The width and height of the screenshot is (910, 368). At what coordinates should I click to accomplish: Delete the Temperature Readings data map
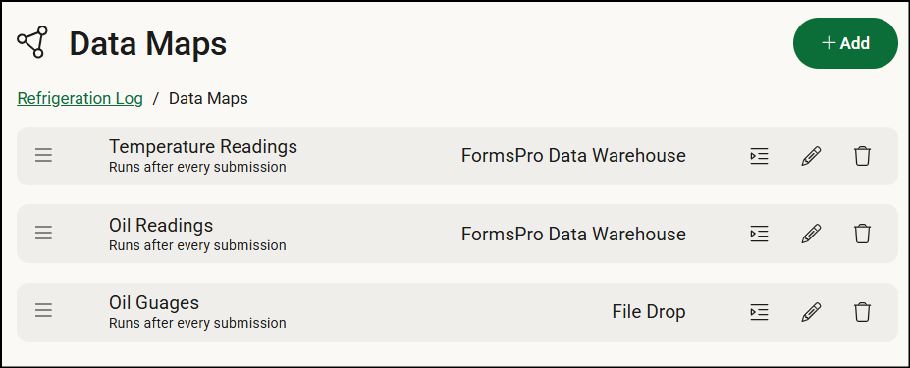pos(863,156)
